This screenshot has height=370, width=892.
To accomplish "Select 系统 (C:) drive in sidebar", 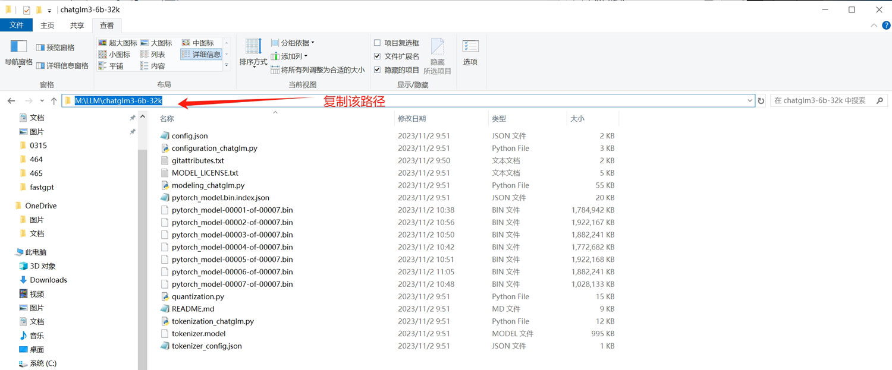I will pos(43,363).
